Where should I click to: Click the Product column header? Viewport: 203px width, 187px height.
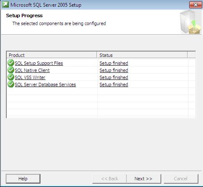click(x=52, y=55)
